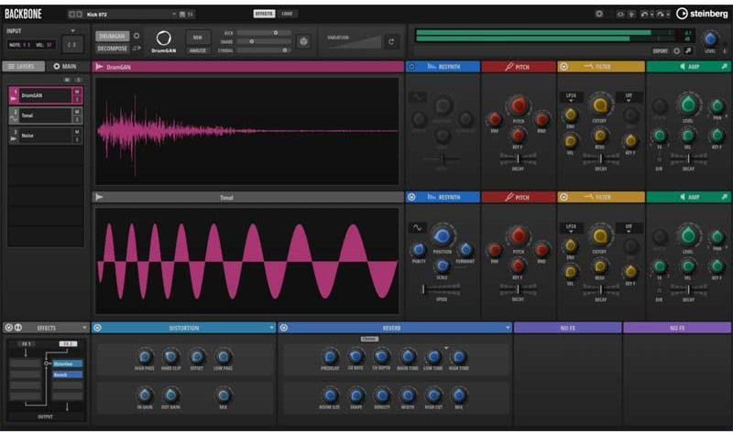733x434 pixels.
Task: Click the randomize dice icon beside sliders
Action: [x=303, y=41]
